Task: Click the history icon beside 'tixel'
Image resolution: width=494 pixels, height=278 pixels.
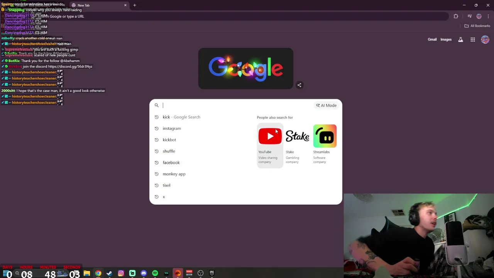Action: (x=156, y=185)
